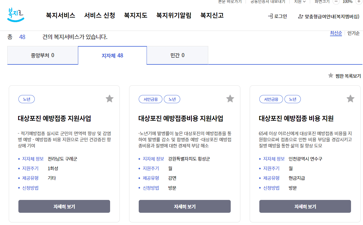Open the 지원 dropdown menu
This screenshot has height=225, width=363.
299,1
